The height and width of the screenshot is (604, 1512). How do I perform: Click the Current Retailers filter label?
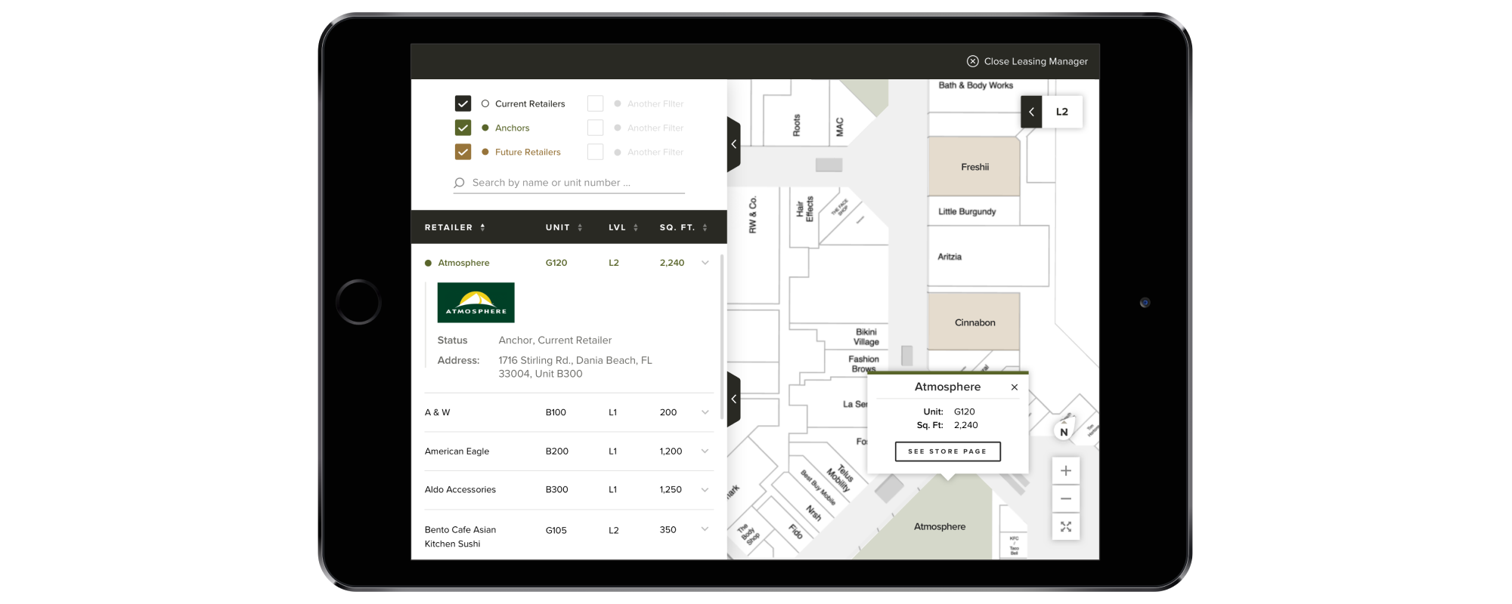click(530, 104)
